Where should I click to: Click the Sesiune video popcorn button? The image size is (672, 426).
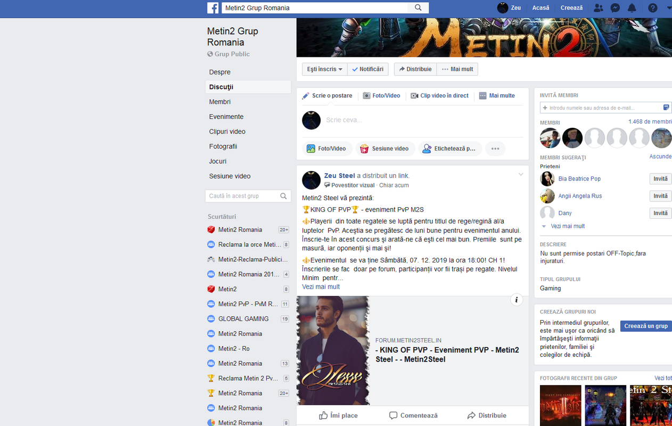point(385,149)
